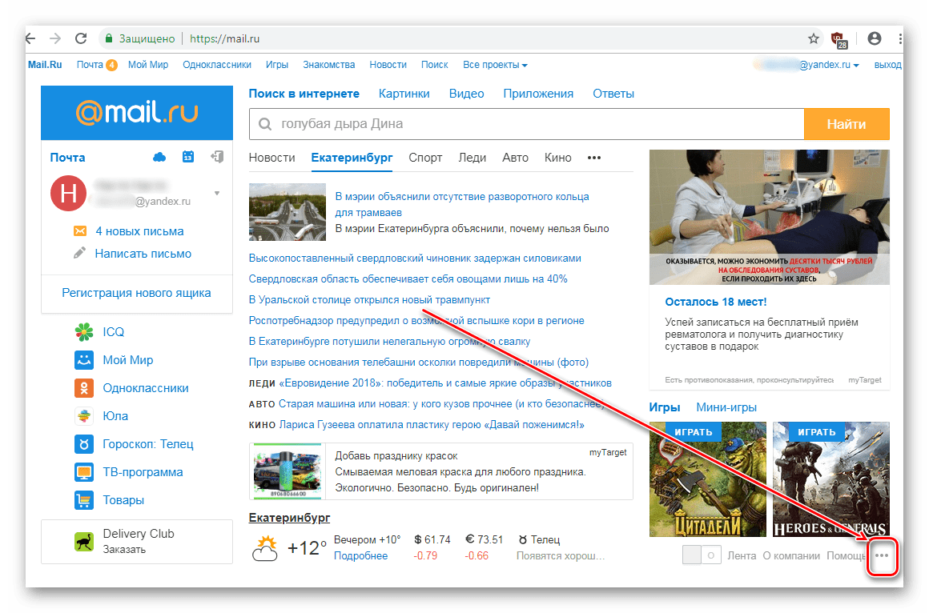Viewport: 929px width, 613px height.
Task: Select the Екатеринбург news tab
Action: 352,158
